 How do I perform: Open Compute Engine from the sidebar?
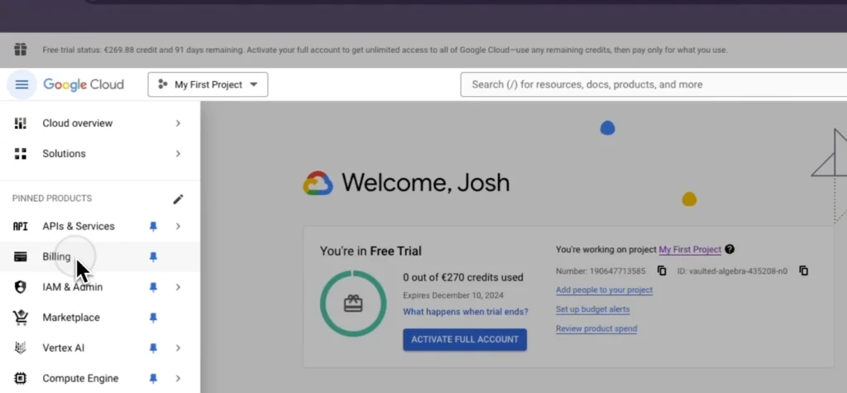(80, 379)
